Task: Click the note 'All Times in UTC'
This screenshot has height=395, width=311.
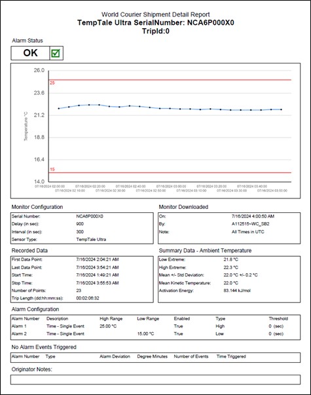Action: pyautogui.click(x=248, y=232)
